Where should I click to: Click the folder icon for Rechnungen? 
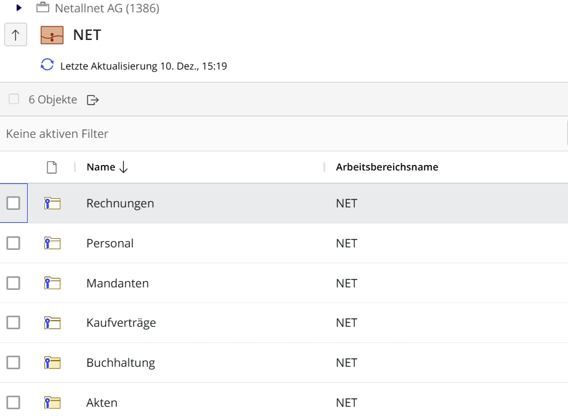tap(52, 204)
